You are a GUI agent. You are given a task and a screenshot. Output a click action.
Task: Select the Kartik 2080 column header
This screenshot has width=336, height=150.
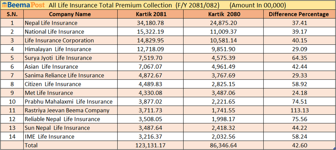click(x=223, y=14)
